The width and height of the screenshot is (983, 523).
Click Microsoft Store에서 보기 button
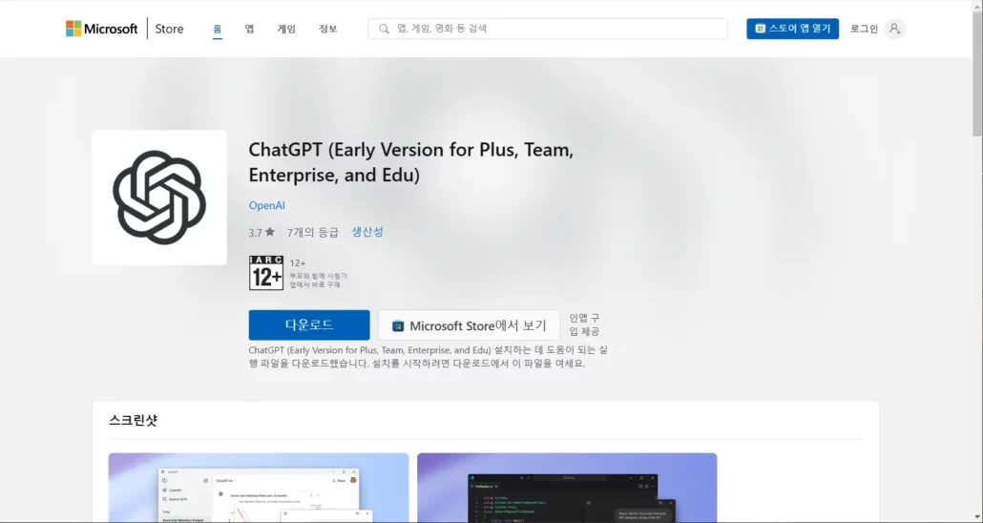pyautogui.click(x=469, y=325)
